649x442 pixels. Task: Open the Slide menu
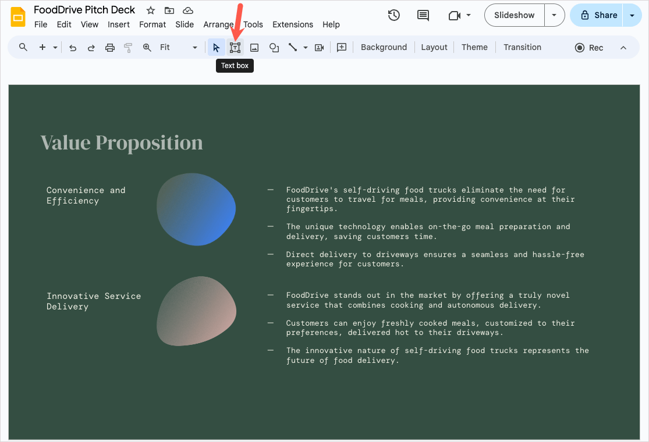point(185,24)
